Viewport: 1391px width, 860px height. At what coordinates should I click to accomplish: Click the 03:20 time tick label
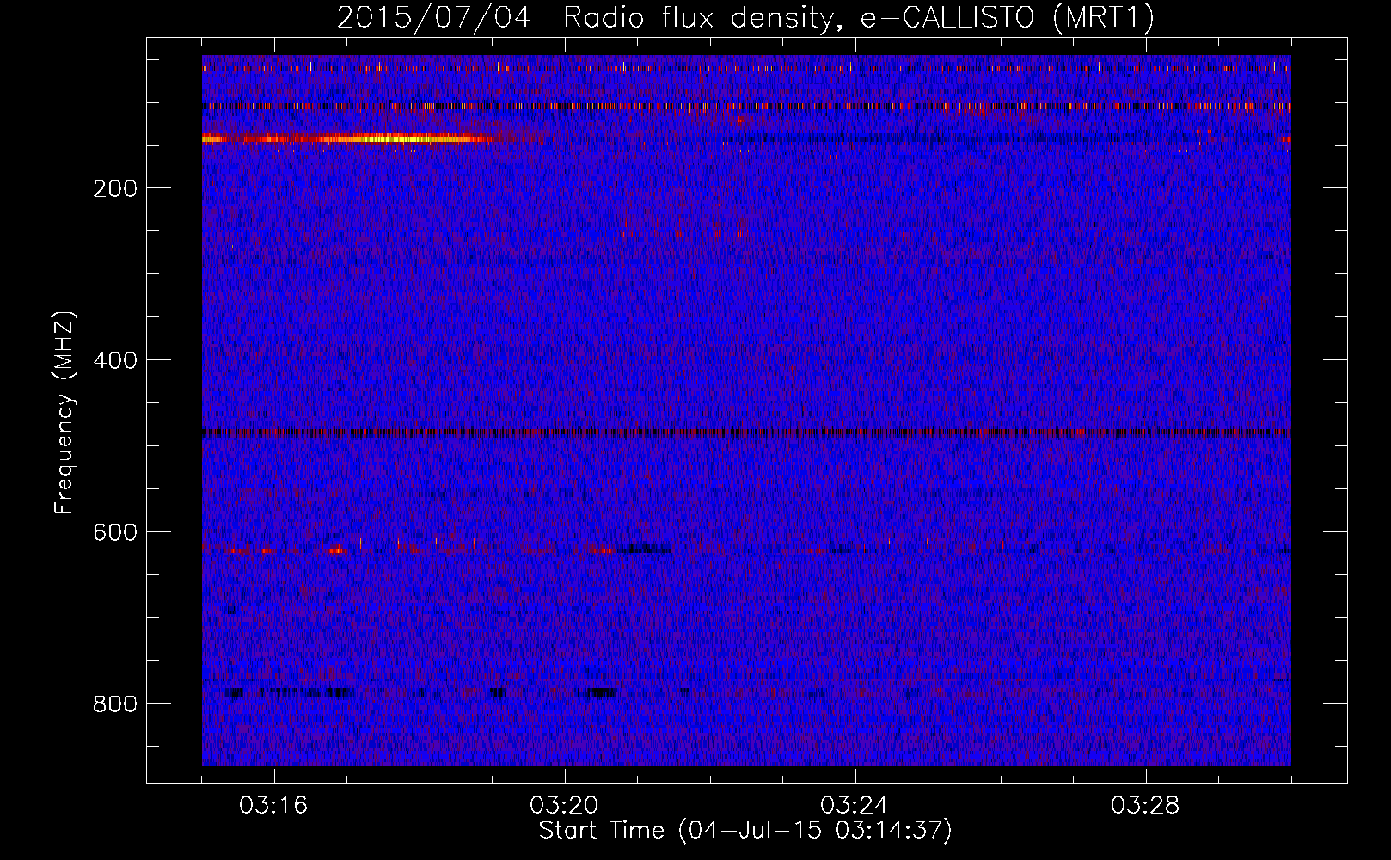click(564, 806)
